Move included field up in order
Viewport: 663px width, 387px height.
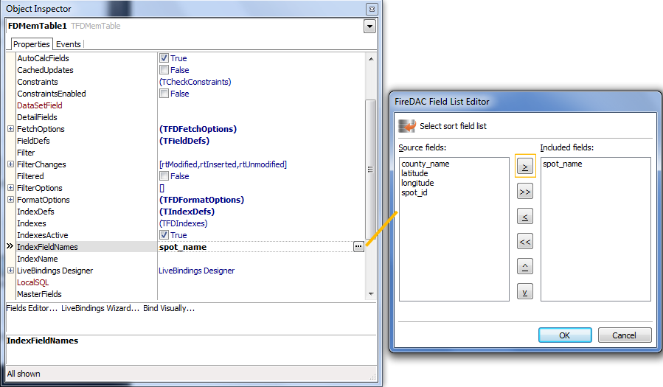tap(525, 267)
